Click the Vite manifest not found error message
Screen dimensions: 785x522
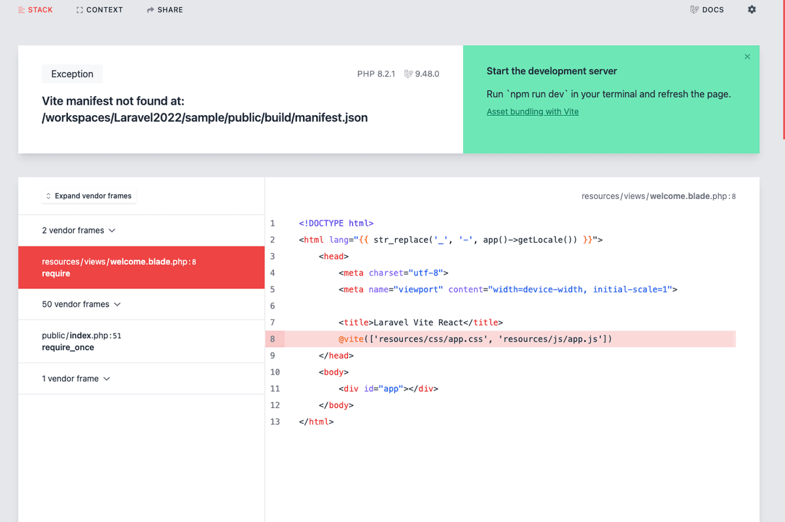205,109
